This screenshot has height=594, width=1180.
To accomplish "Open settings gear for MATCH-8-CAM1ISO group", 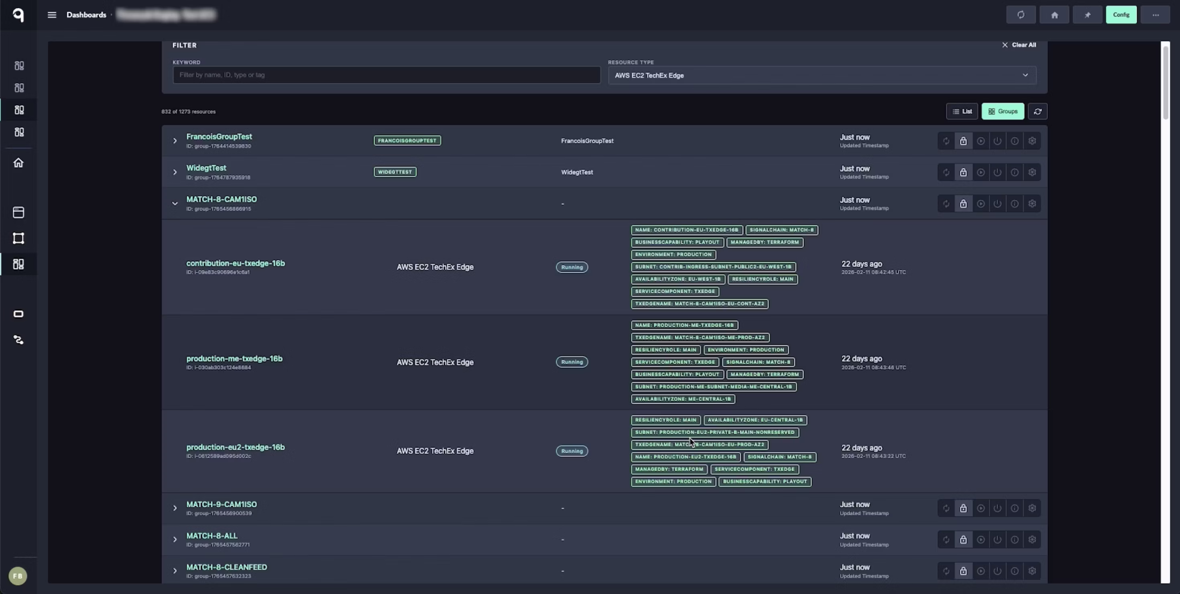I will (1032, 204).
